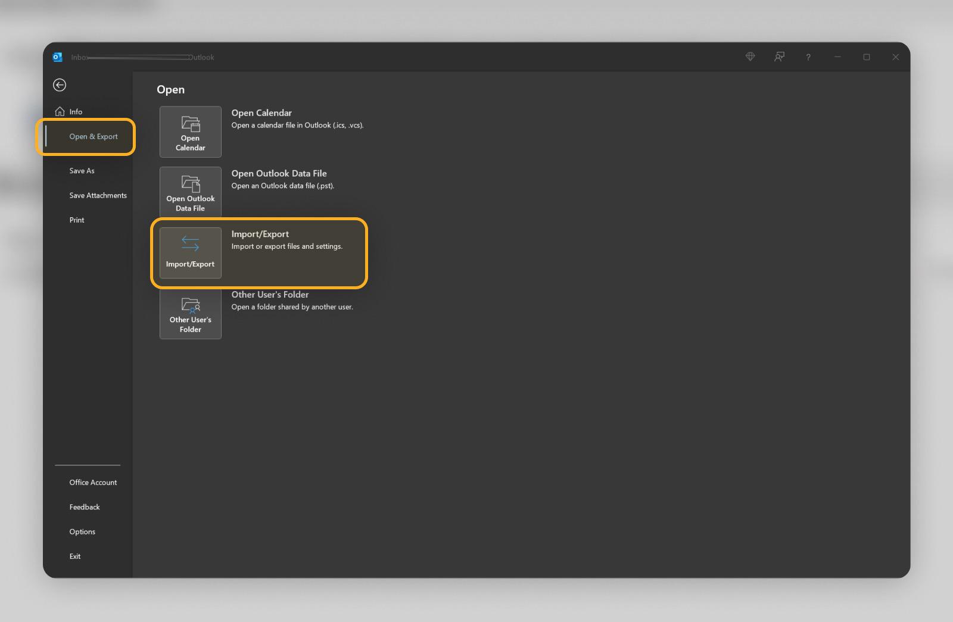953x622 pixels.
Task: Click the premium diamond icon in the title bar
Action: coord(750,57)
